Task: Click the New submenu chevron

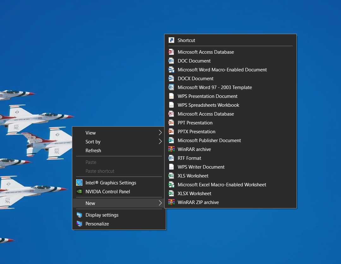Action: click(160, 203)
